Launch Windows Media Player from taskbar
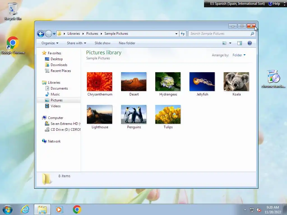Image resolution: width=287 pixels, height=215 pixels. tap(59, 209)
